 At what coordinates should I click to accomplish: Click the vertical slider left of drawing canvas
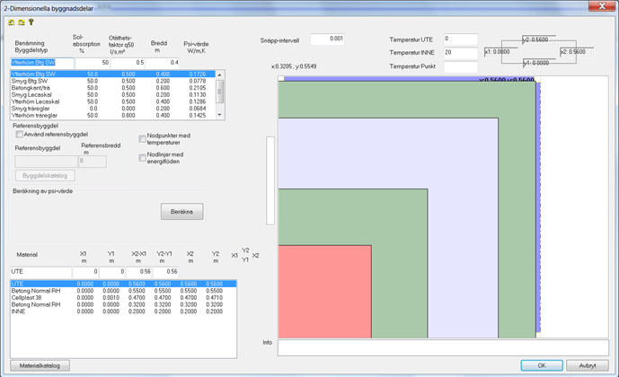click(x=270, y=180)
